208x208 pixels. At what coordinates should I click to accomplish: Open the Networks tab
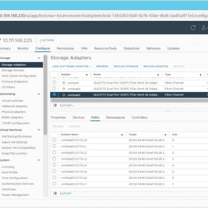(153, 48)
